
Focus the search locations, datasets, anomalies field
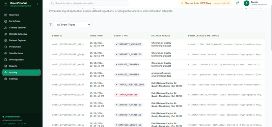[x=89, y=3]
